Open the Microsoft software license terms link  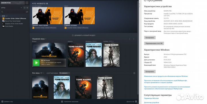[167, 88]
